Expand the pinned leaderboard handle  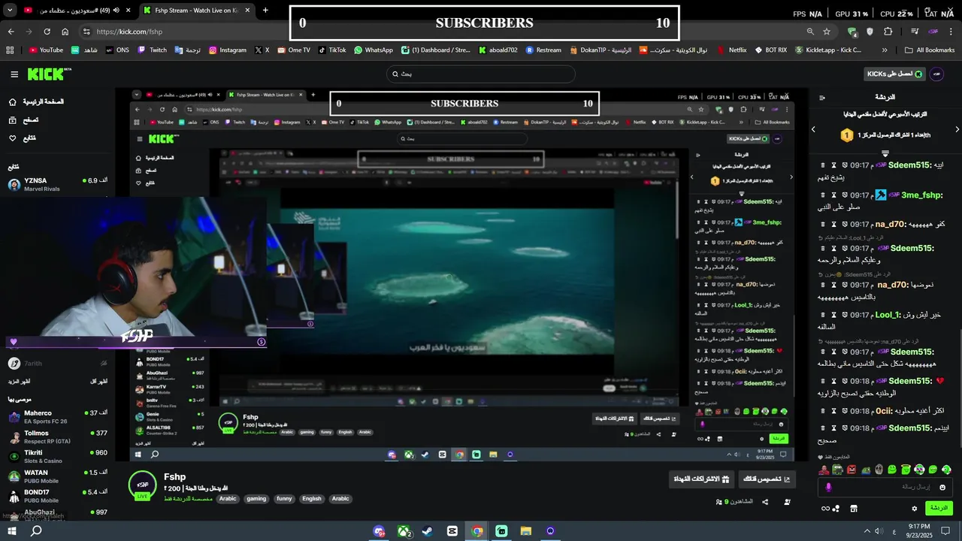(x=885, y=153)
